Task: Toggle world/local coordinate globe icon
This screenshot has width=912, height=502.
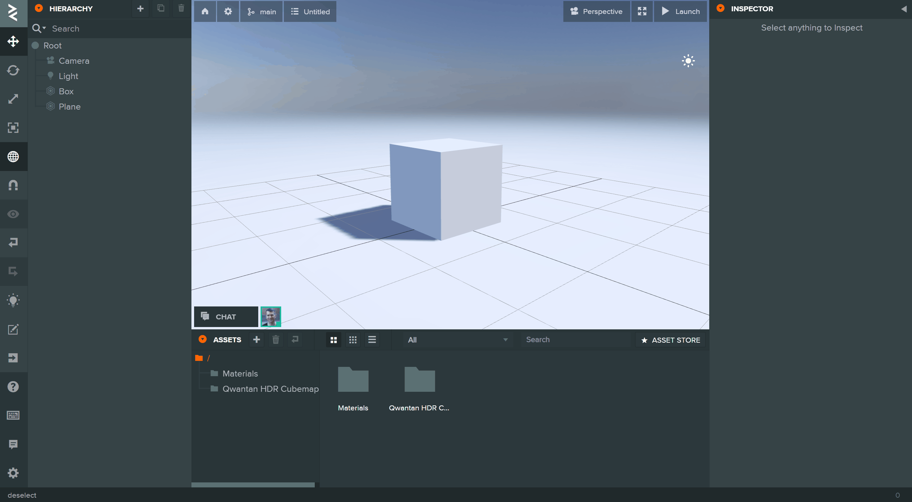Action: 13,156
